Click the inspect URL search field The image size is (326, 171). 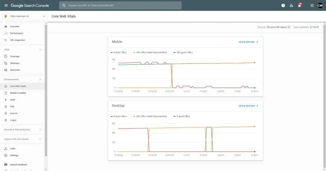(120, 5)
